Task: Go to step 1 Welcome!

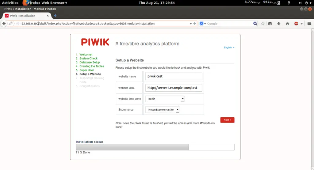Action: (86, 55)
